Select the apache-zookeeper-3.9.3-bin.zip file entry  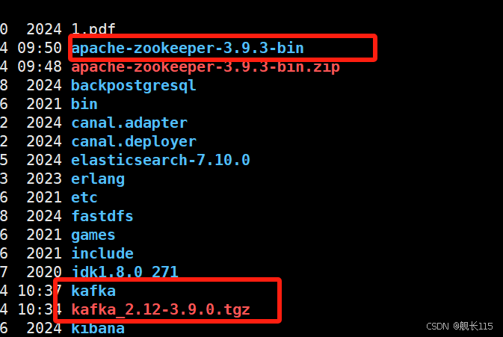coord(206,67)
